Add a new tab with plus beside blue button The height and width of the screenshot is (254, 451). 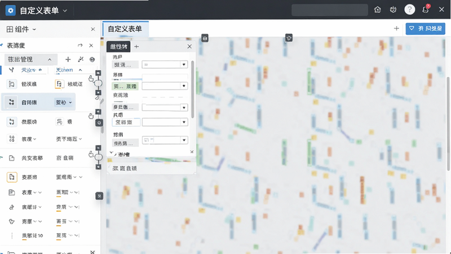click(x=396, y=28)
